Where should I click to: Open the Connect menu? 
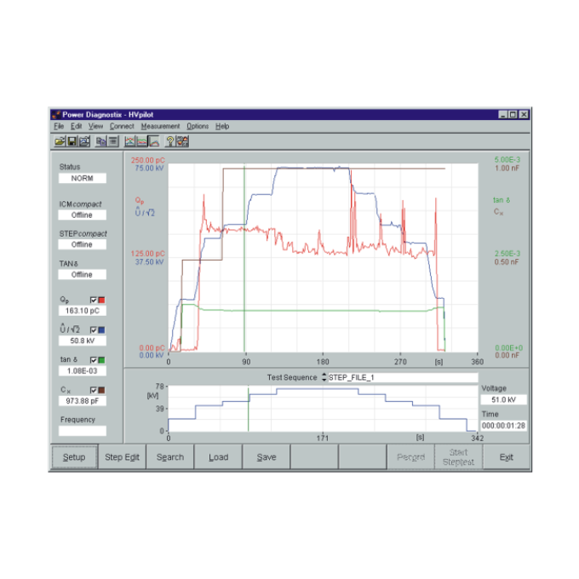122,126
